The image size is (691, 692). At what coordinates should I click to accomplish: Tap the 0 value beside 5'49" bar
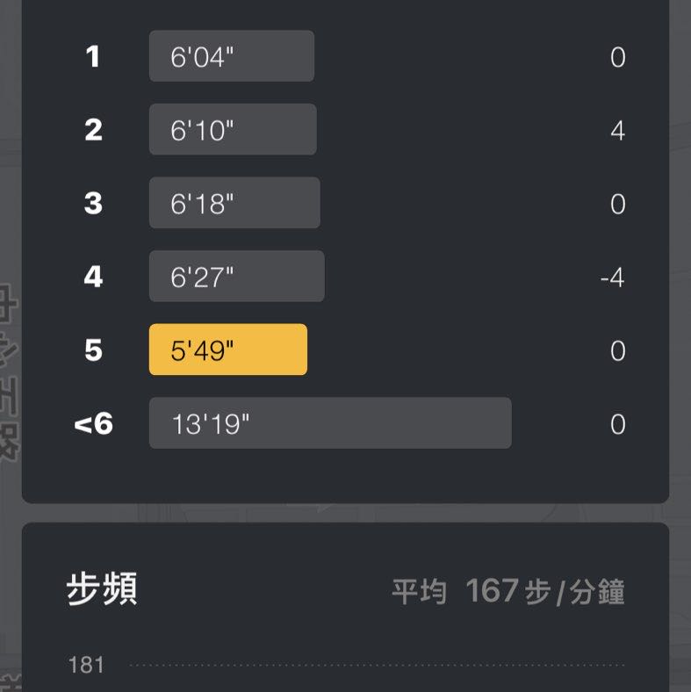coord(617,351)
